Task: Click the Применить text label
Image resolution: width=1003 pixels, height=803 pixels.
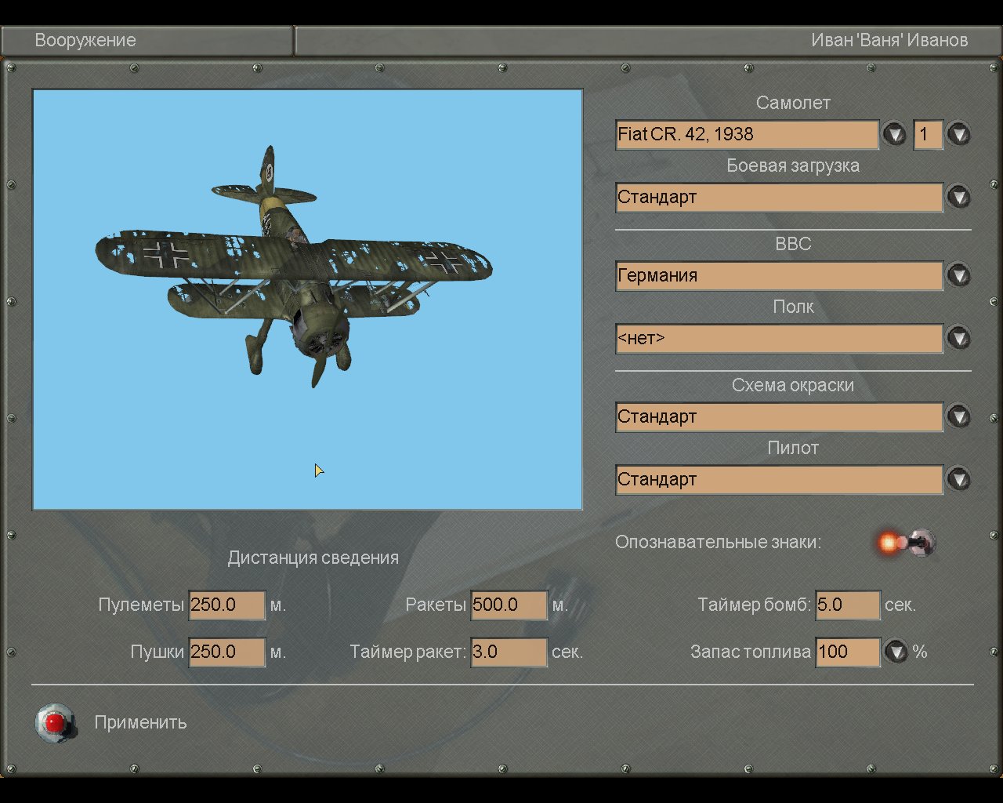Action: click(140, 722)
